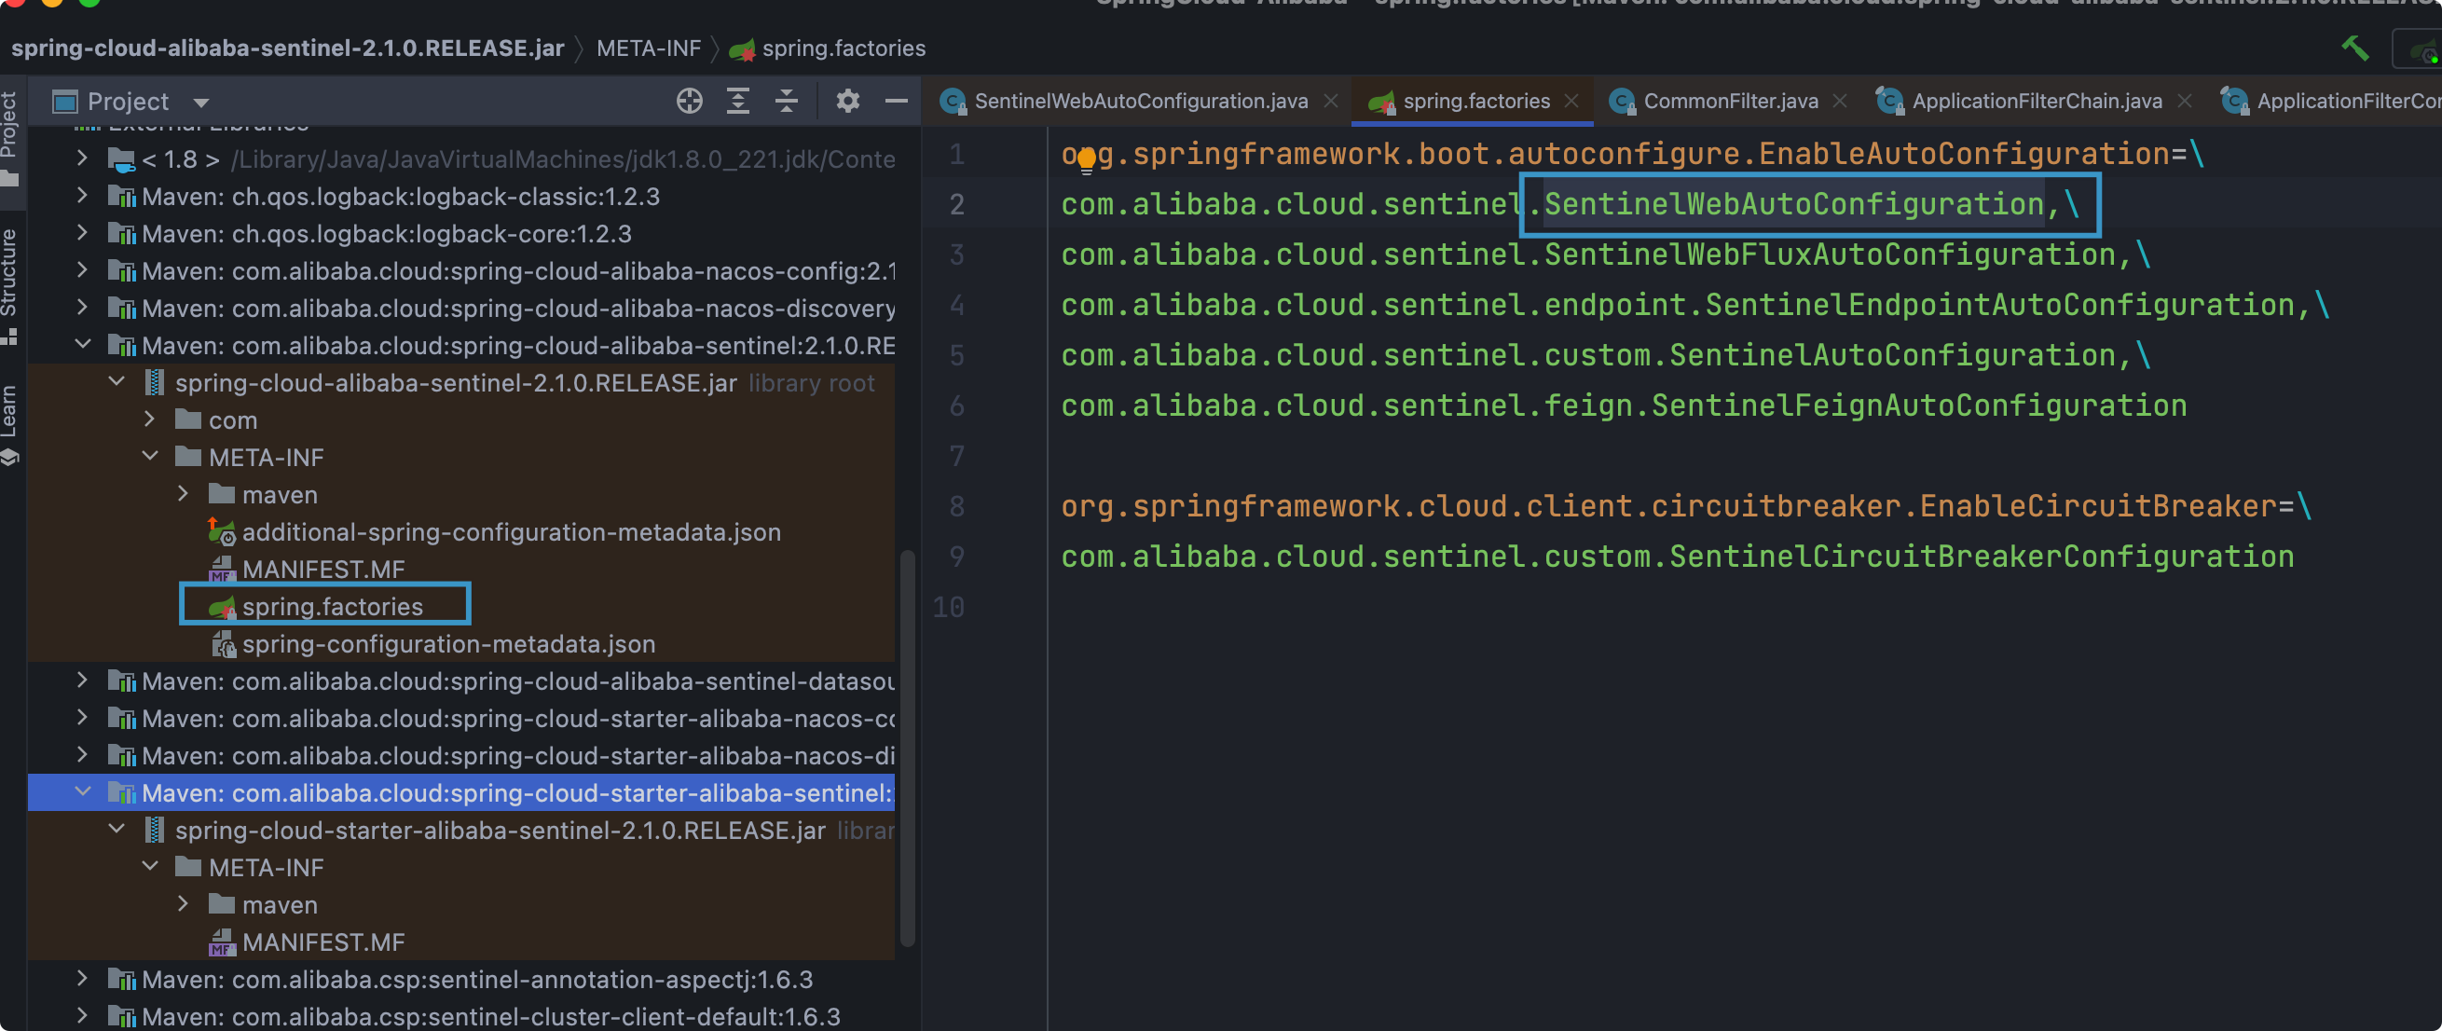Open the Project view dropdown arrow
This screenshot has height=1031, width=2442.
coord(201,102)
